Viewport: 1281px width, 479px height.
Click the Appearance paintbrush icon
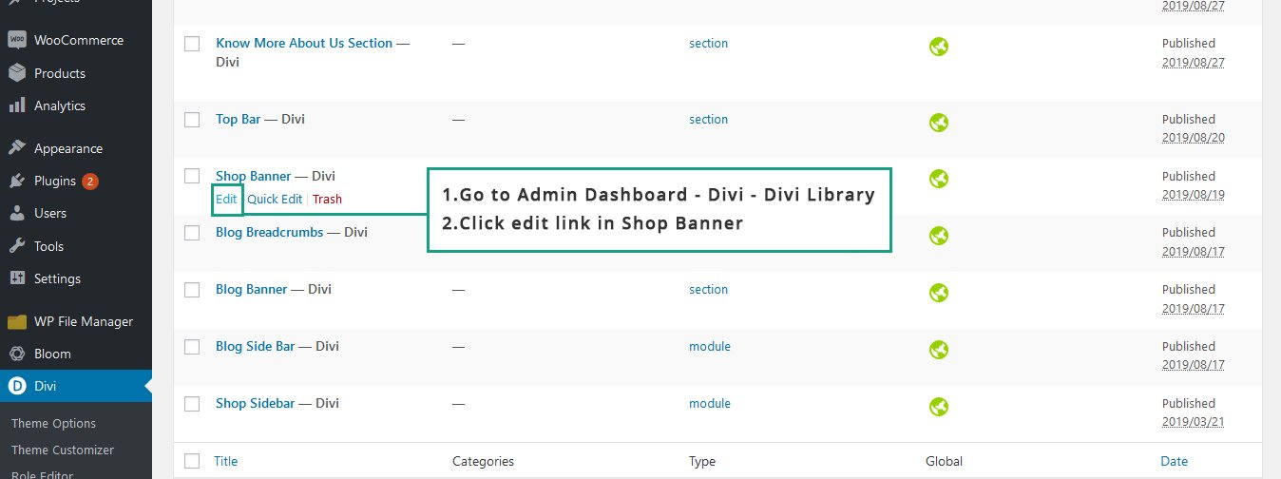[x=16, y=148]
